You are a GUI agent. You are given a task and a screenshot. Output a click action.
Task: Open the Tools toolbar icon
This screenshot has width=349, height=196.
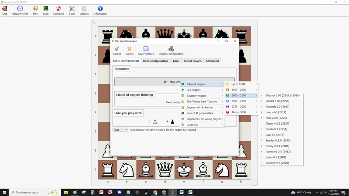click(72, 9)
